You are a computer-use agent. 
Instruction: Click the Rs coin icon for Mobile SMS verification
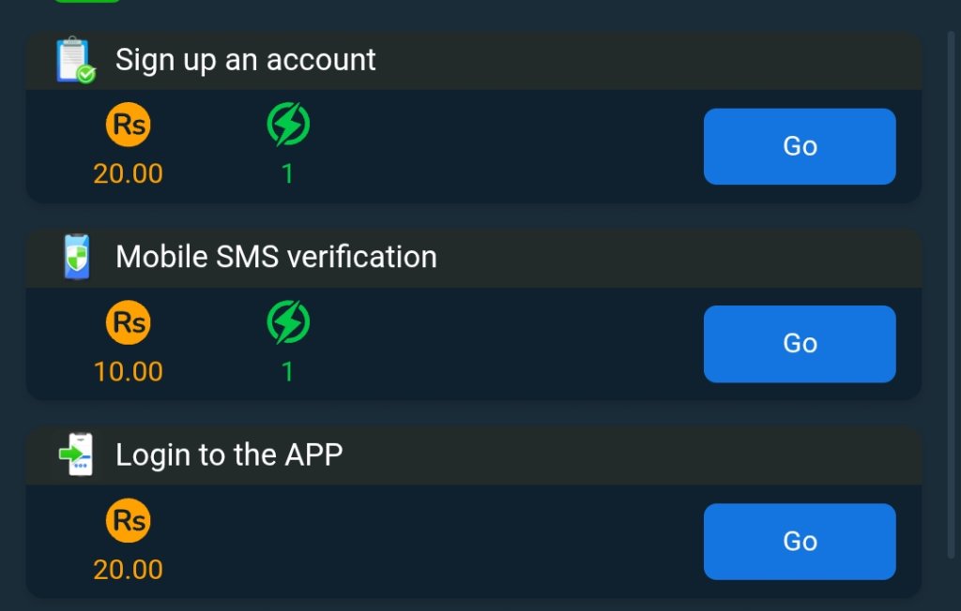pos(129,321)
